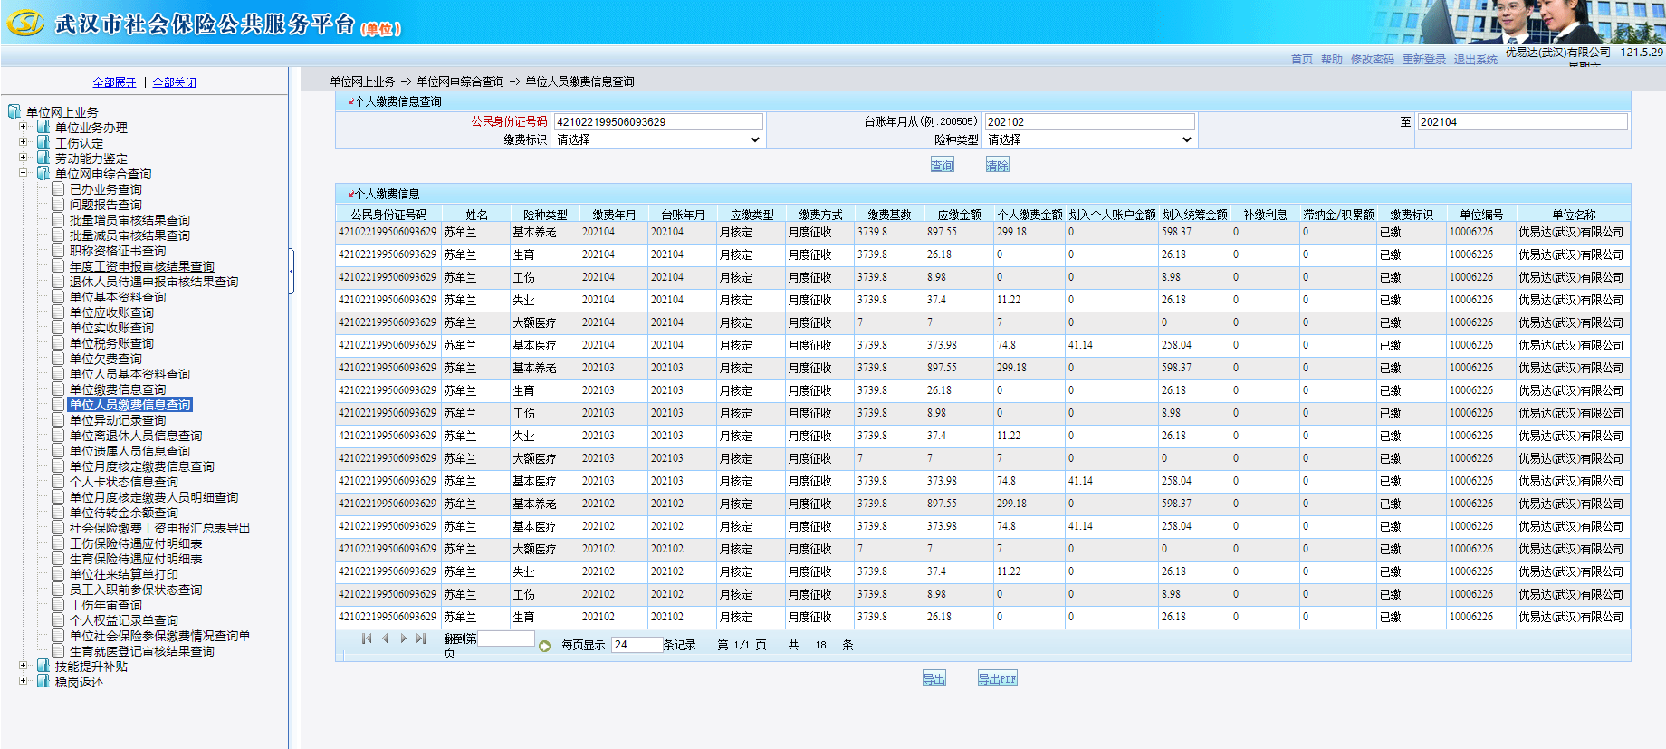Go to first page of results
Image resolution: width=1666 pixels, height=749 pixels.
[366, 639]
